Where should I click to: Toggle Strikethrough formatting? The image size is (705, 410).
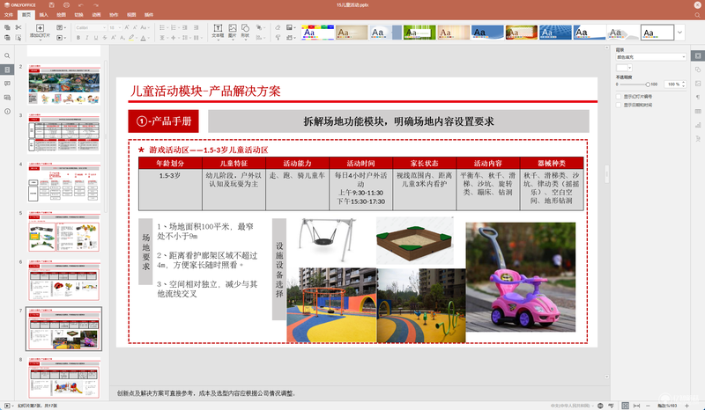(104, 38)
